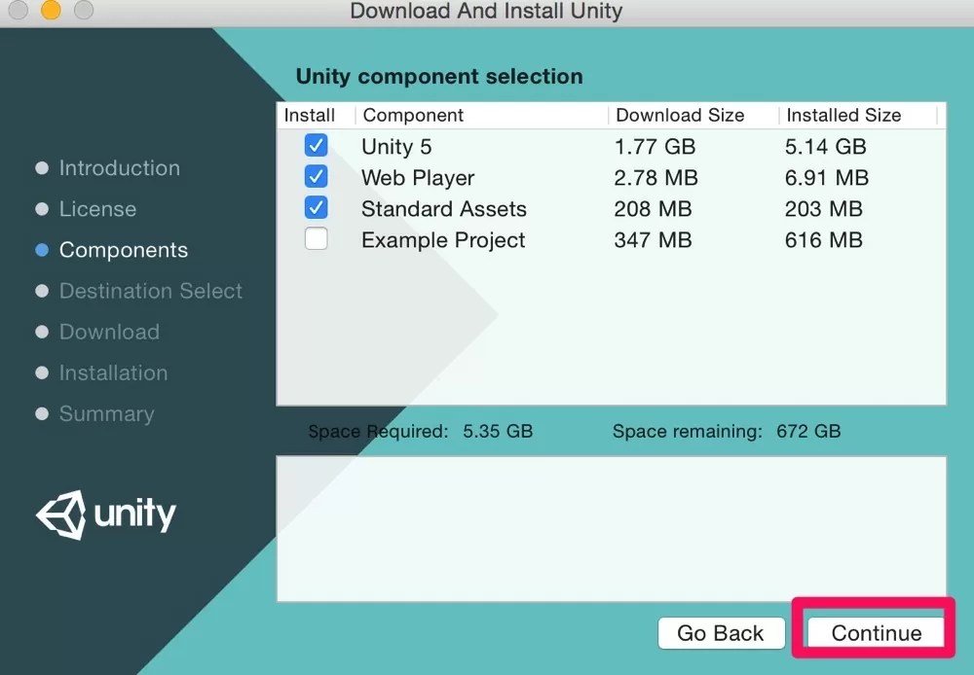This screenshot has height=675, width=974.
Task: Select the Unity 5 component name
Action: [396, 147]
